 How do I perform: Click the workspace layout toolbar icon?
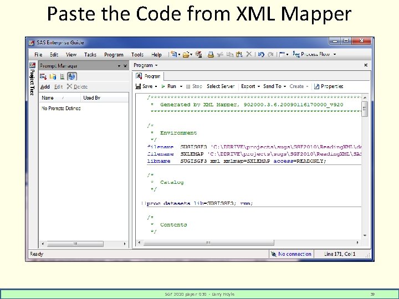click(282, 54)
